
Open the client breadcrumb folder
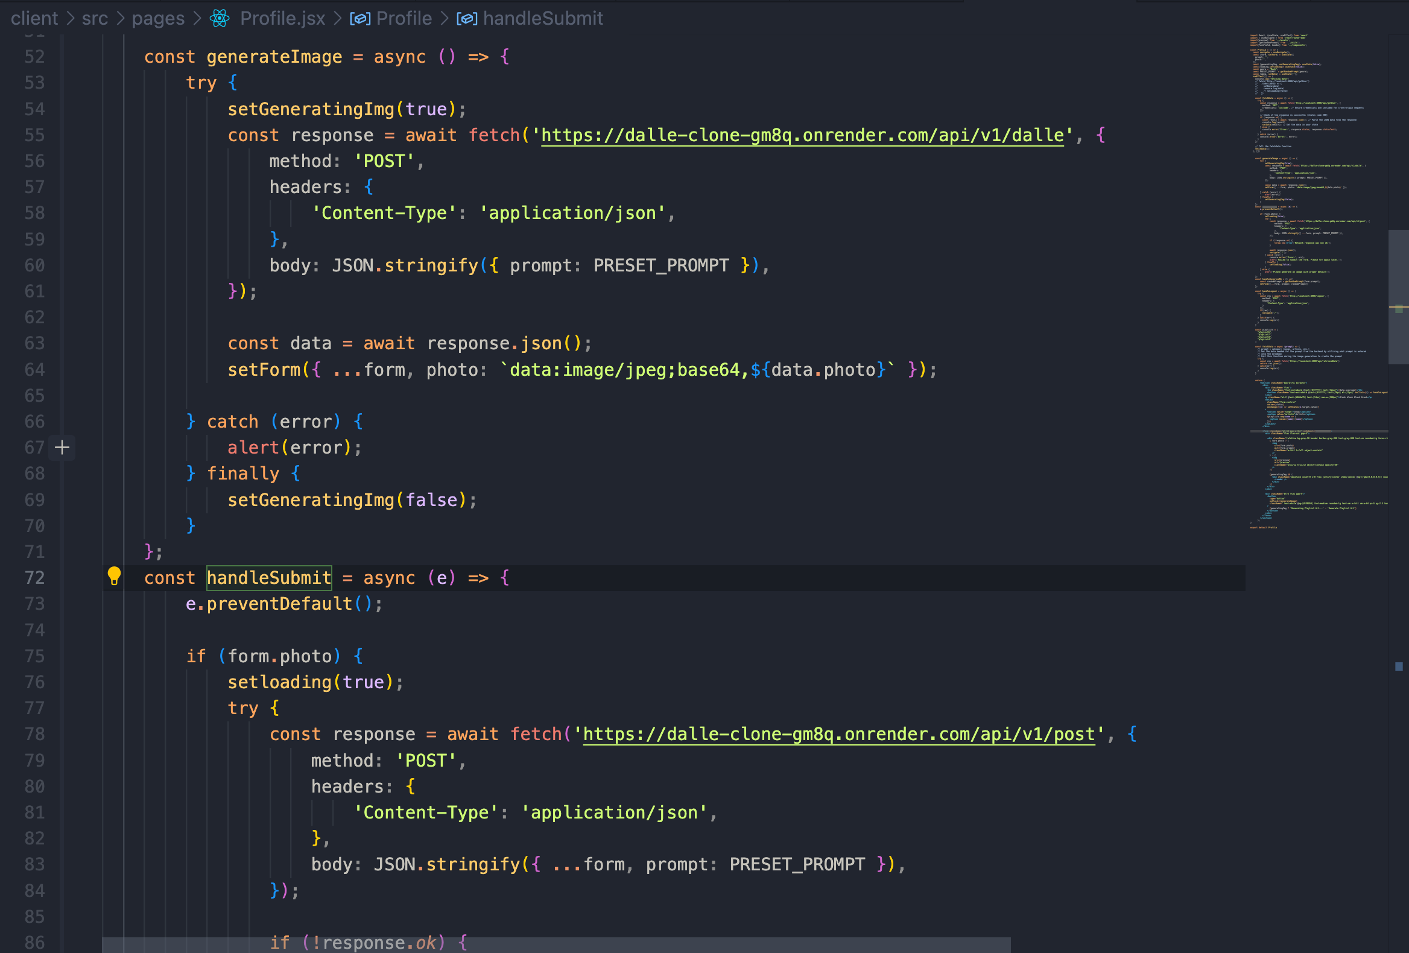click(34, 18)
